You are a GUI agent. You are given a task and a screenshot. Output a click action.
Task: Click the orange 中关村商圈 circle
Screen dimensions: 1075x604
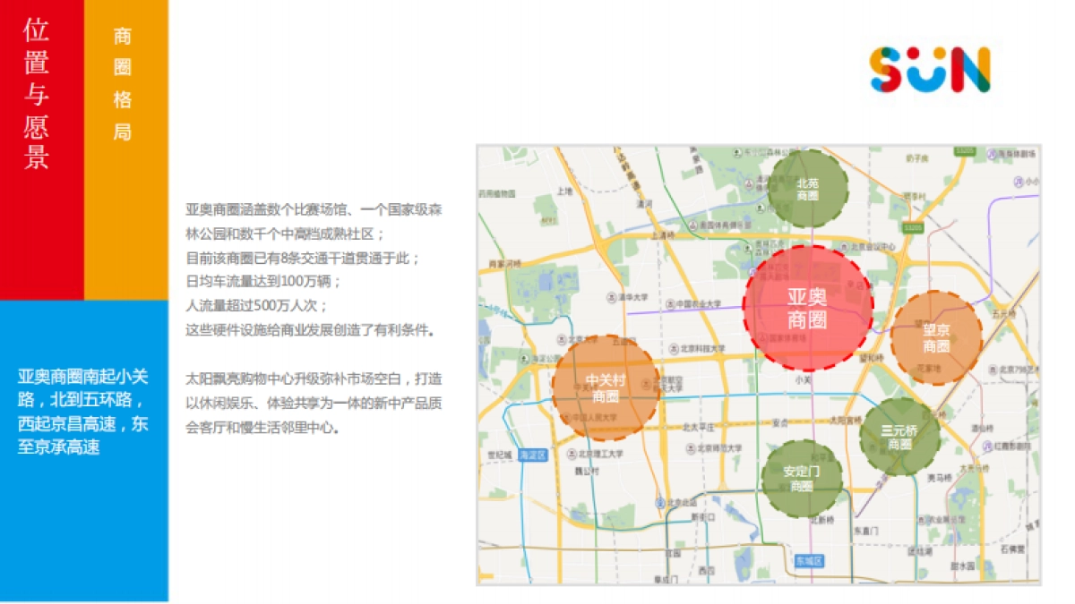[x=606, y=387]
